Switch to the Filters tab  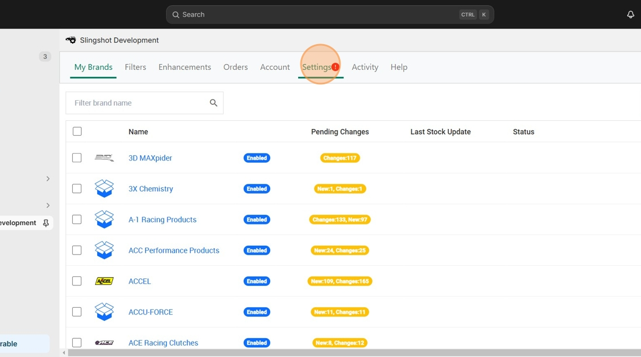(135, 67)
